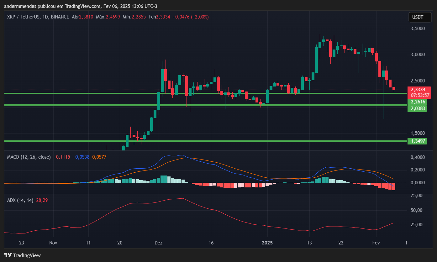Viewport: 437px width, 262px height.
Task: Click the 50,00 ADX axis label
Action: point(416,210)
